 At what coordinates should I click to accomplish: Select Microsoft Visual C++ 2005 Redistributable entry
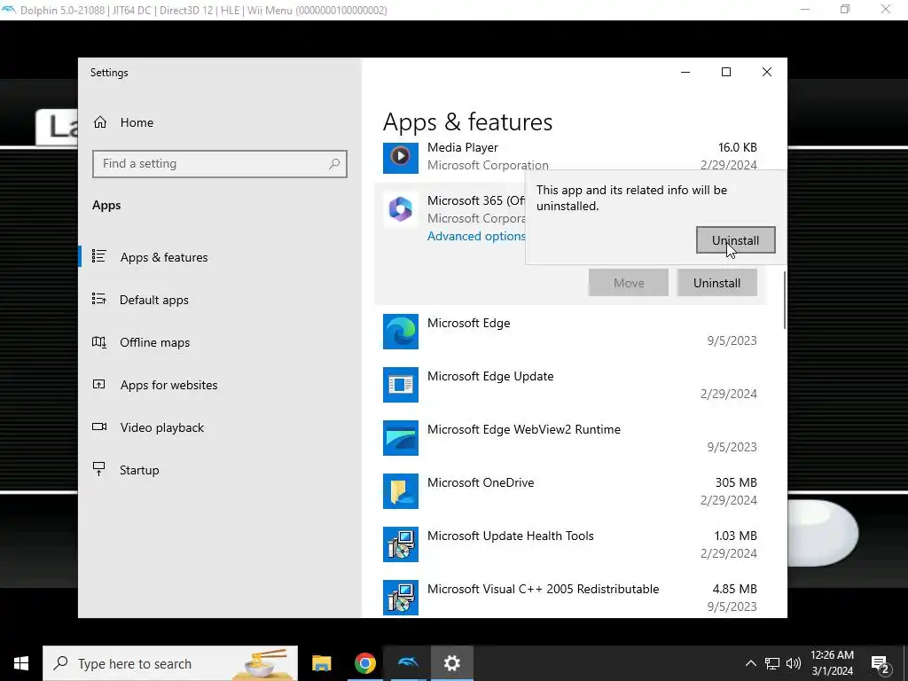click(x=570, y=598)
